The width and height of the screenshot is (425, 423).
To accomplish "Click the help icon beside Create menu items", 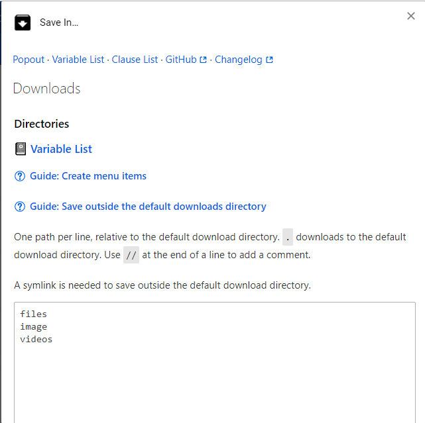I will pyautogui.click(x=20, y=176).
